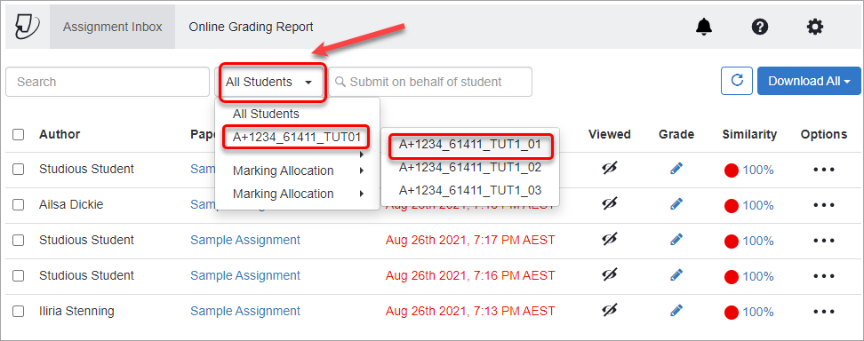Tick the select-all checkbox beside Author
Viewport: 864px width, 341px height.
pyautogui.click(x=18, y=134)
